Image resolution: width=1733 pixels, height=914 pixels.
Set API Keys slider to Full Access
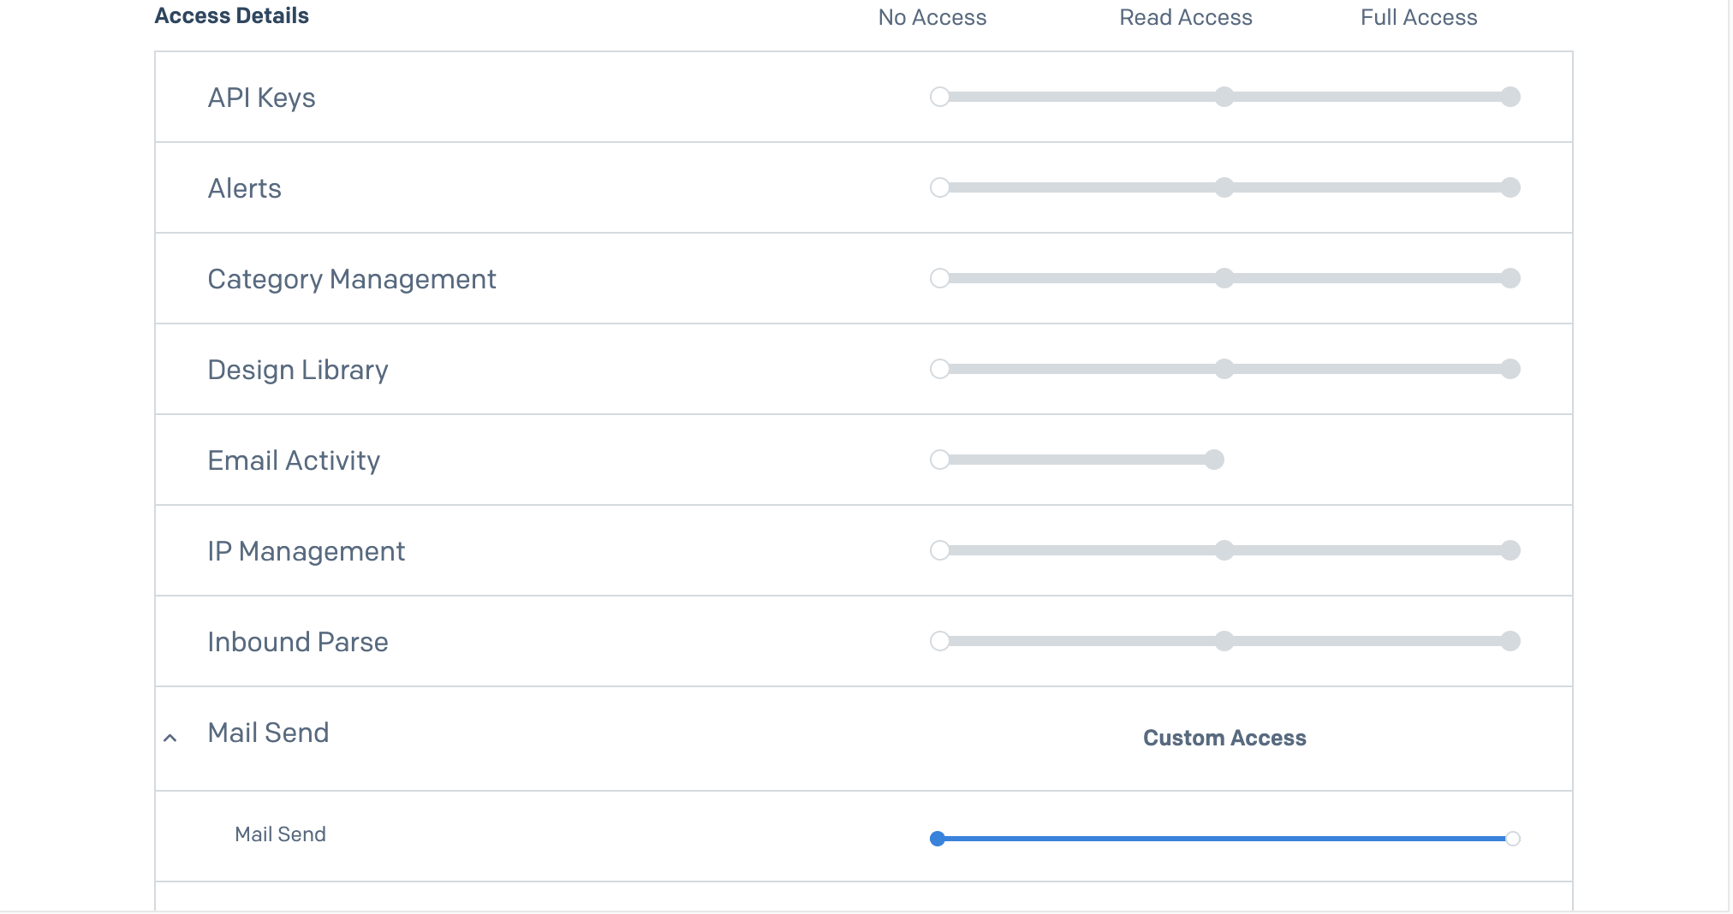click(1511, 98)
